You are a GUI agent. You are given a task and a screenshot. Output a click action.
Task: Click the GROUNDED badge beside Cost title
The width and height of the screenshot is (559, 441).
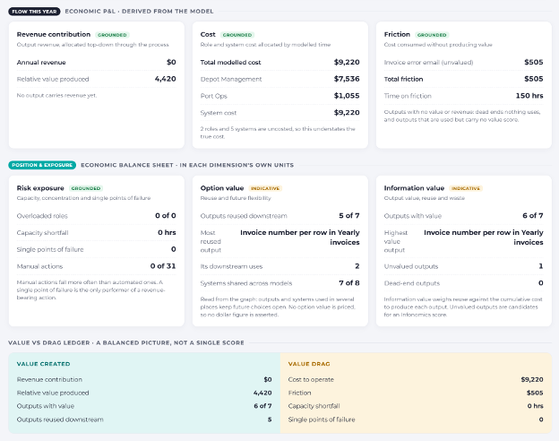point(237,35)
